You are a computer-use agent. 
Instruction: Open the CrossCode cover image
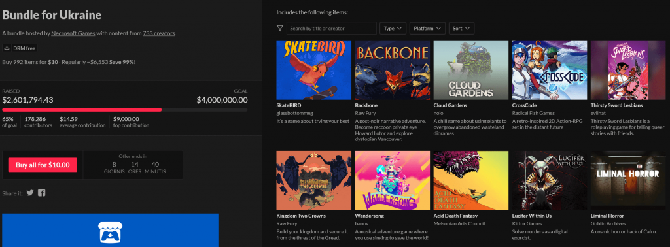click(x=550, y=70)
